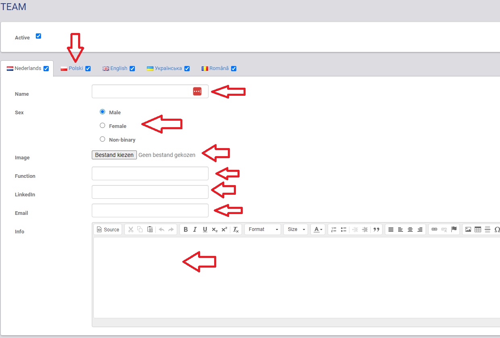Screen dimensions: 500x338
Task: Insert an image via the editor toolbar
Action: click(x=468, y=229)
